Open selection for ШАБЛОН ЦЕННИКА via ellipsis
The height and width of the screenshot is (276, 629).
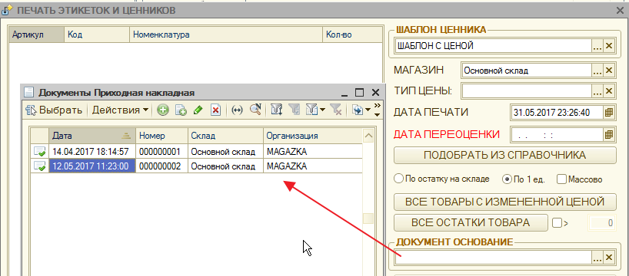[x=597, y=46]
